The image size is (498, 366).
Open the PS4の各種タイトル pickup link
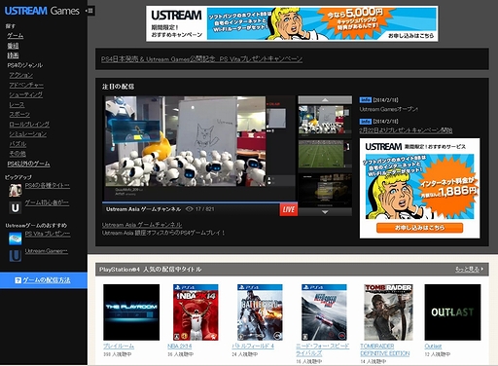click(x=48, y=186)
